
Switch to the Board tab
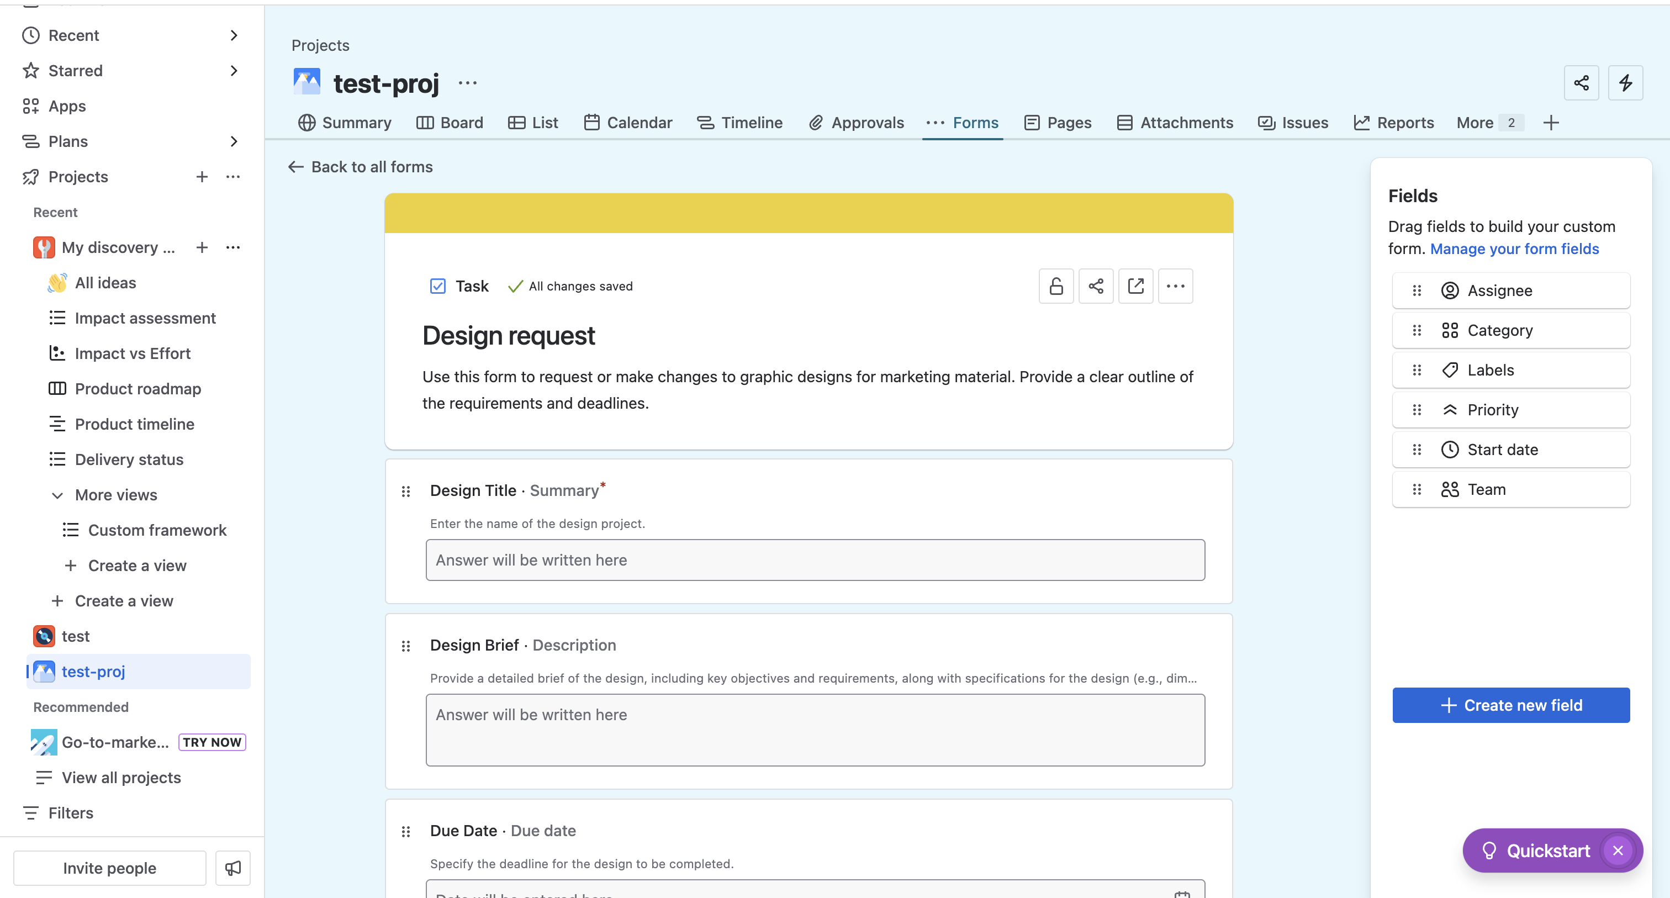450,123
